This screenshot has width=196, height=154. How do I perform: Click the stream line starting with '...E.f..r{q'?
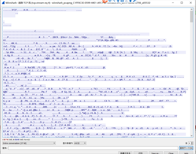click(94, 128)
